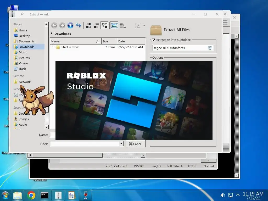The height and width of the screenshot is (201, 268).
Task: Change Normal highlighting mode in status bar
Action: (209, 166)
